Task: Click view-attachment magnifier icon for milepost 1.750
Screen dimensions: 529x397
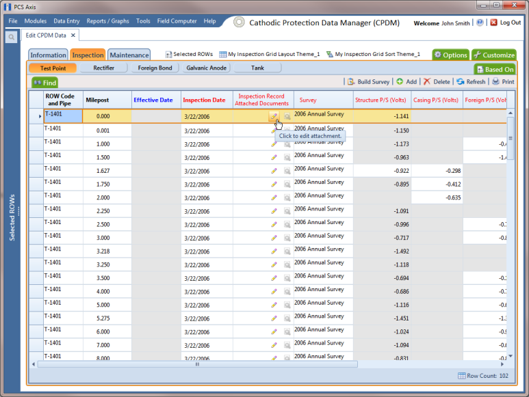Action: [x=287, y=184]
